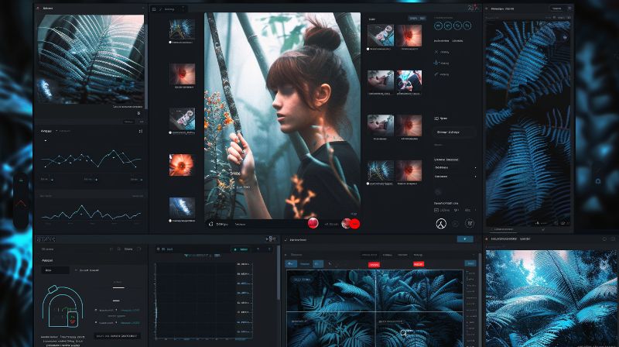
Task: Click the first circular tool icon in the right panel
Action: tap(439, 26)
